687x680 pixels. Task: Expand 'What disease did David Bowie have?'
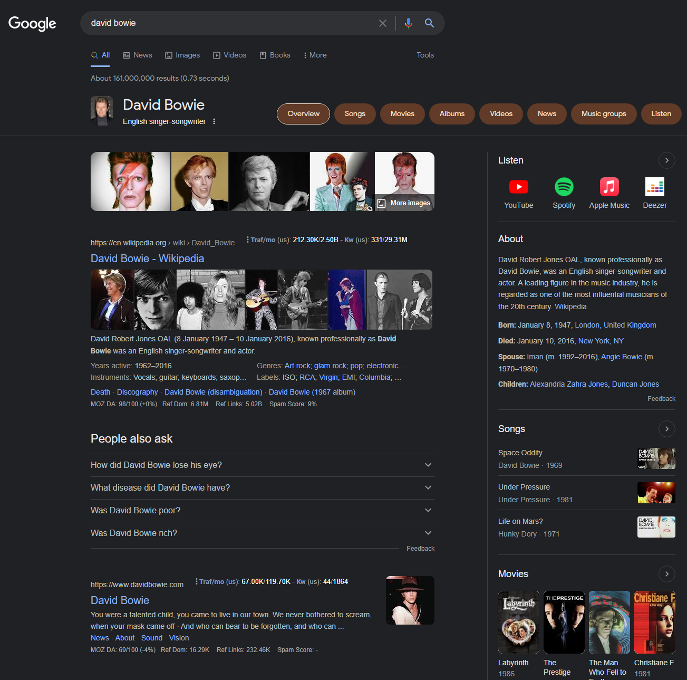(x=263, y=488)
